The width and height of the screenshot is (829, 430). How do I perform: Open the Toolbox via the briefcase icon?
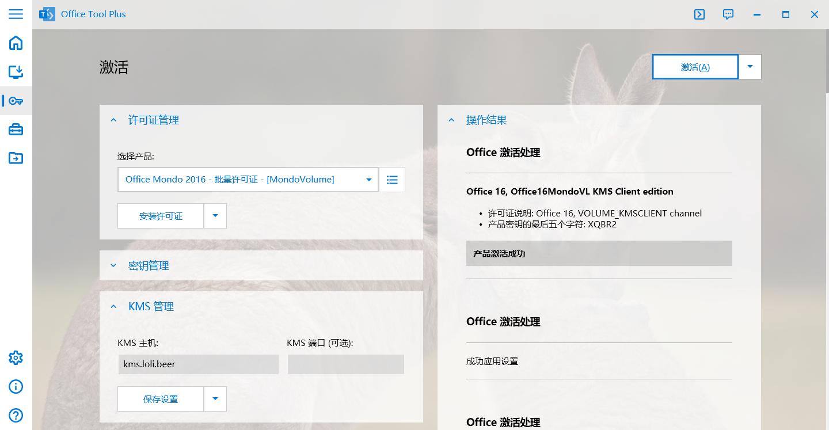coord(16,130)
